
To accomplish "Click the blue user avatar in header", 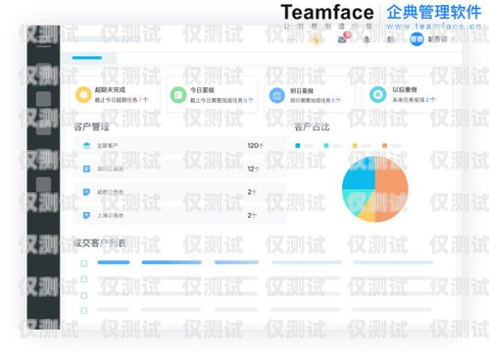I will (x=416, y=39).
